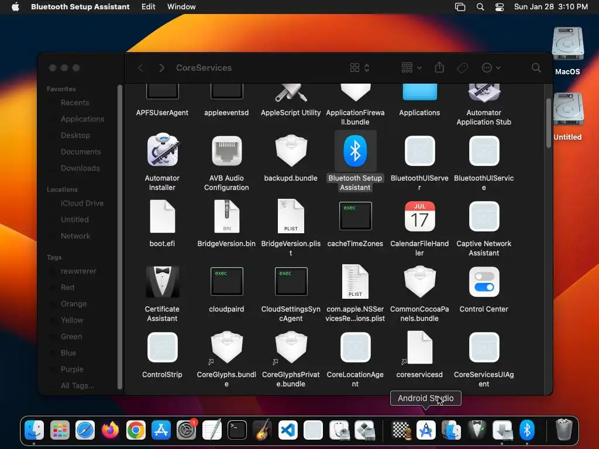Go to Desktop in the sidebar
Image resolution: width=599 pixels, height=449 pixels.
75,135
